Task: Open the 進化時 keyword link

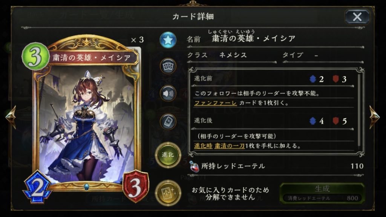Action: pos(203,146)
